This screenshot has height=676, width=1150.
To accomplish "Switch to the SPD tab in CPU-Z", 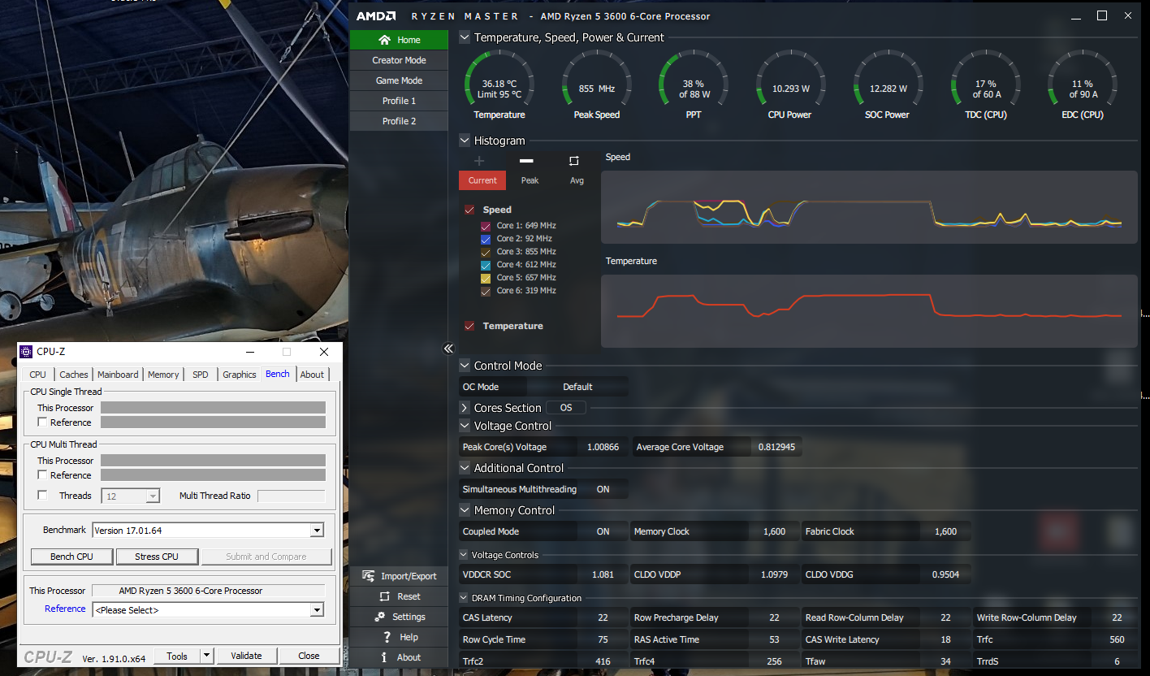I will point(201,375).
